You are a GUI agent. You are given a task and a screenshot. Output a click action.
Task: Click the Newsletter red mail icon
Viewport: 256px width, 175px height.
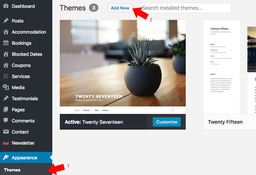point(6,143)
